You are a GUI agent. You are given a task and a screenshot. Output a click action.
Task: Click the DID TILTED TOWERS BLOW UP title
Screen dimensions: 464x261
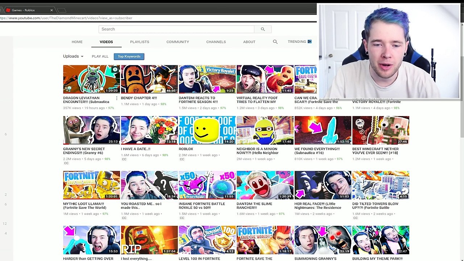tap(375, 206)
